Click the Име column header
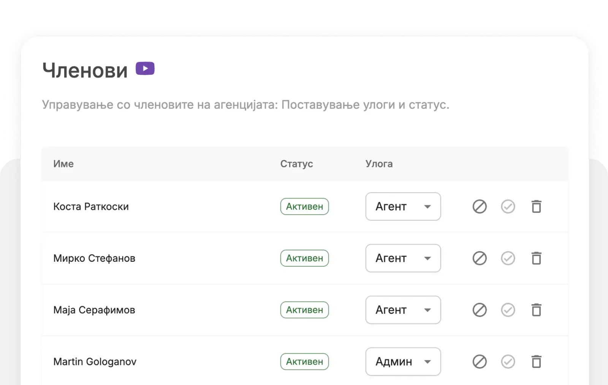This screenshot has height=385, width=608. [63, 164]
